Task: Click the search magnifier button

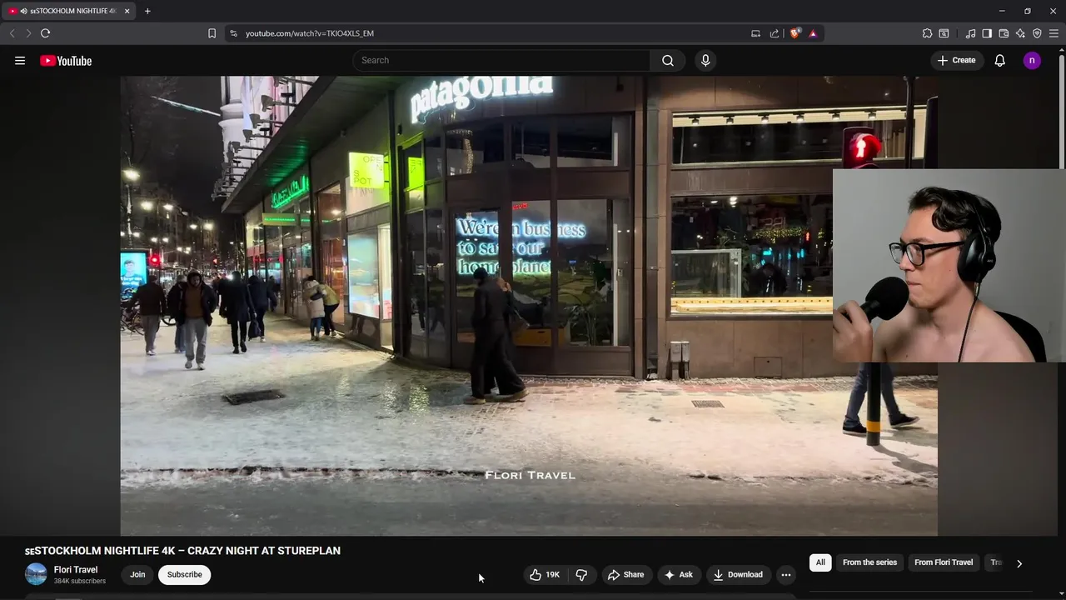Action: point(668,60)
